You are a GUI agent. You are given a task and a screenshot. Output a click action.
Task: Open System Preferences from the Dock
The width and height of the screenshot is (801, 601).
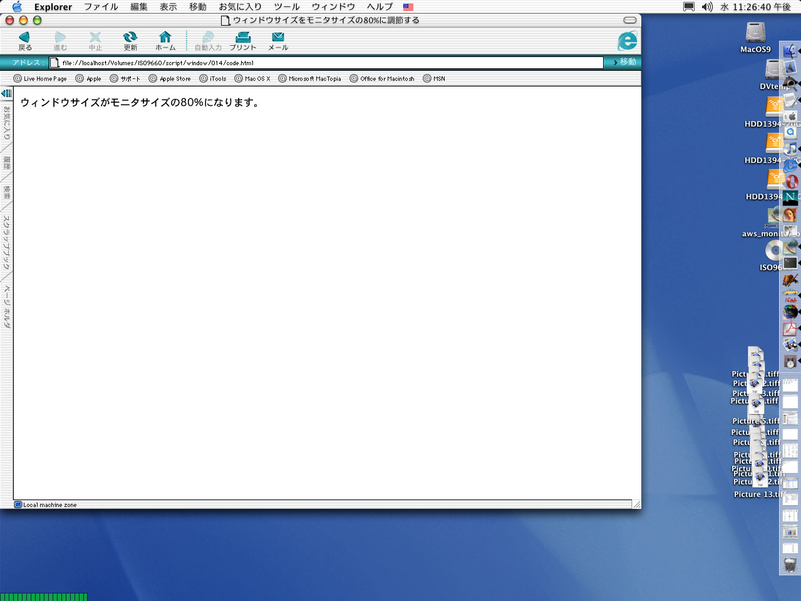tap(790, 116)
